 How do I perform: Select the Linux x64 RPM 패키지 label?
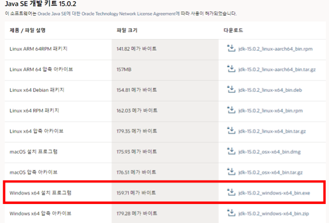pos(34,110)
